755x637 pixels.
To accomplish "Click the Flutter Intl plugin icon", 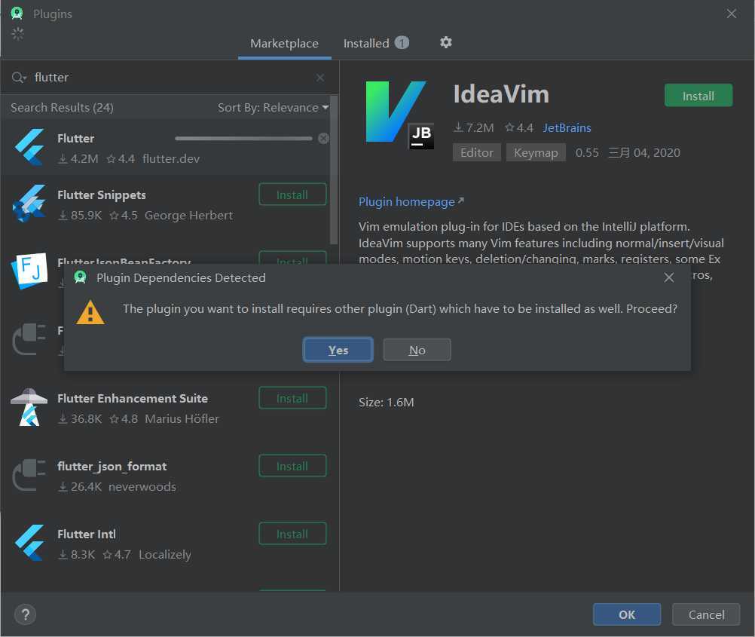I will tap(29, 543).
